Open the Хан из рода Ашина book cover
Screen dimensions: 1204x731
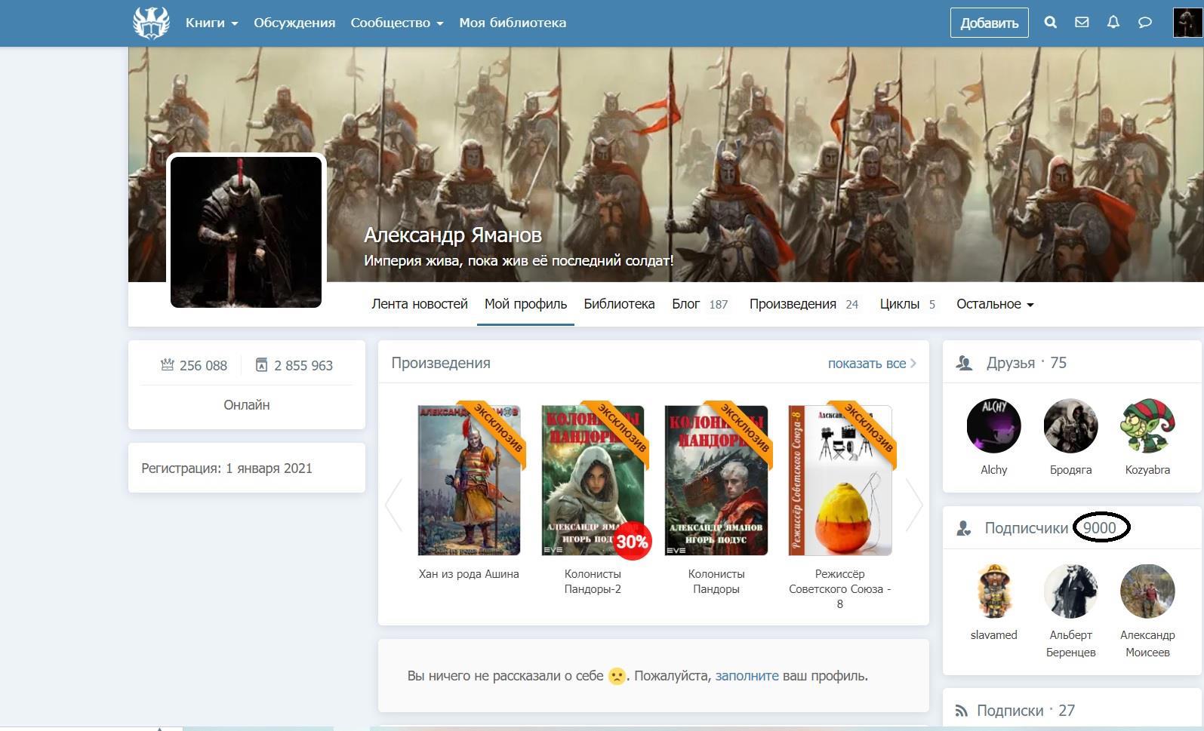tap(469, 480)
